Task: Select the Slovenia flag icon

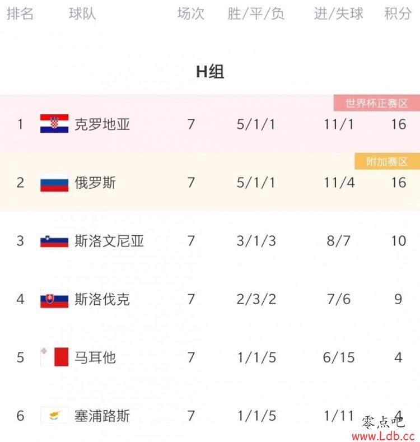Action: [x=54, y=240]
